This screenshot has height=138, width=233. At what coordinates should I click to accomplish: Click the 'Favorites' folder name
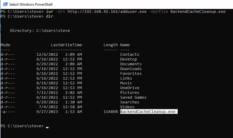click(x=131, y=73)
